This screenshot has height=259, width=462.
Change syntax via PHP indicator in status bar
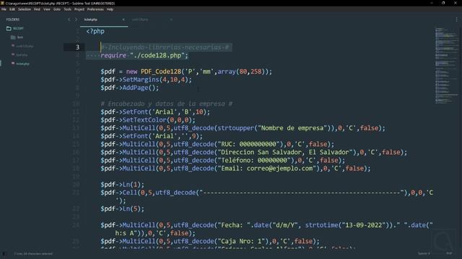click(449, 253)
